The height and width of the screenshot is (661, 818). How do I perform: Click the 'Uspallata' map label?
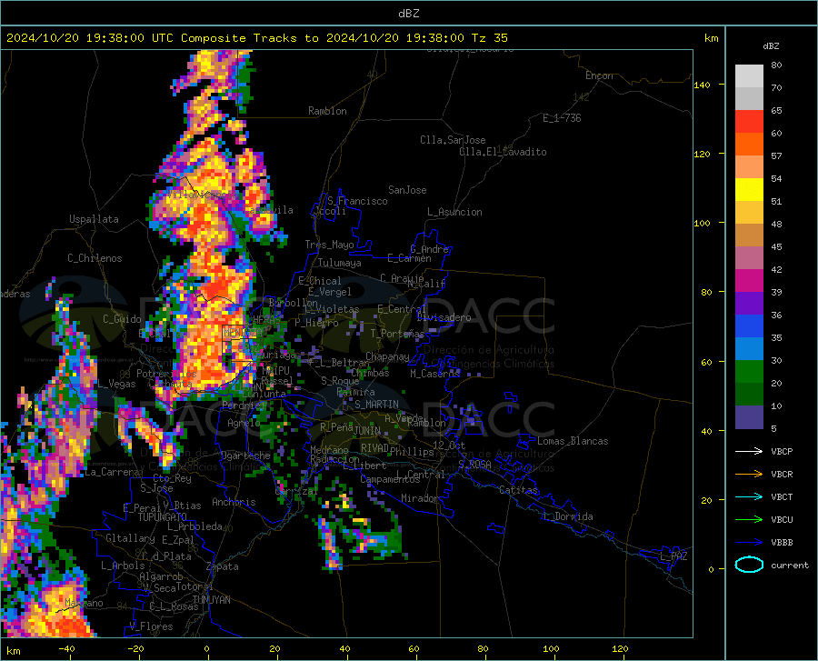[94, 219]
